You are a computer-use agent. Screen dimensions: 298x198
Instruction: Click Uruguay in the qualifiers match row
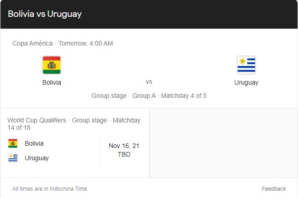click(37, 158)
